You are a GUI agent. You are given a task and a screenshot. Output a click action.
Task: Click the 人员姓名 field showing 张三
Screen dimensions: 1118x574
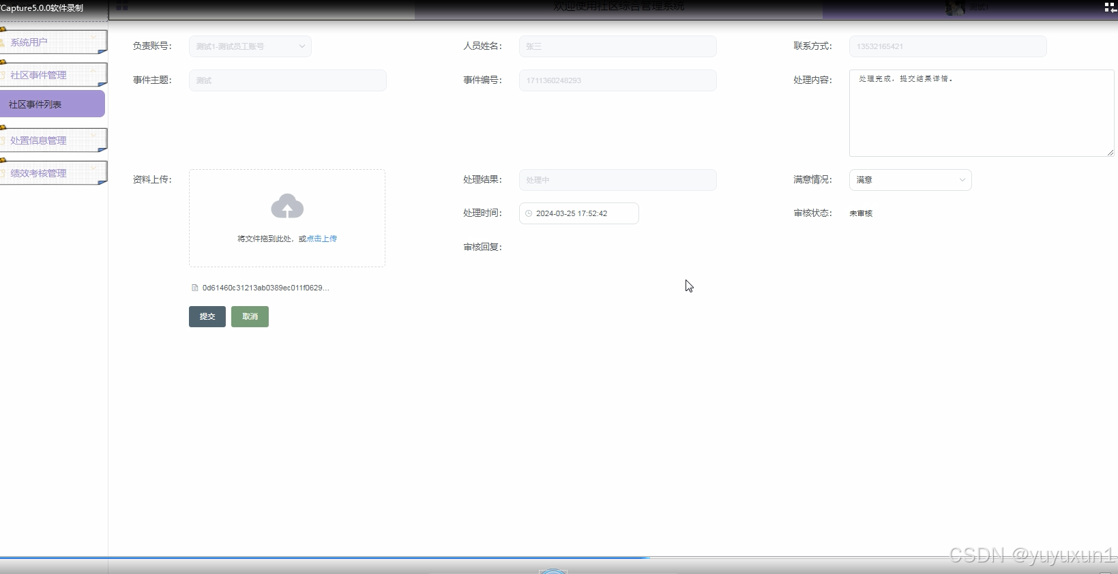pyautogui.click(x=617, y=46)
